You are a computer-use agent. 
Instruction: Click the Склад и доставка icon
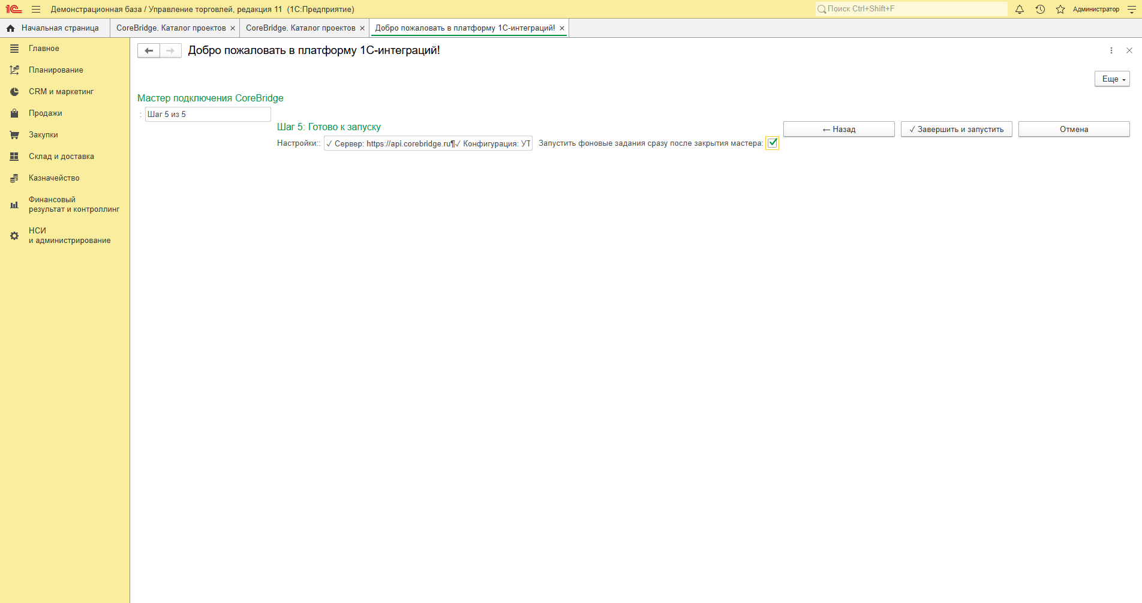[x=14, y=157]
